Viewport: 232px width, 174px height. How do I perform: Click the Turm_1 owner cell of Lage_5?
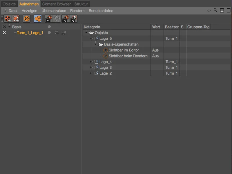171,39
